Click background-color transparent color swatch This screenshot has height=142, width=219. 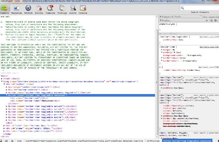[x=186, y=55]
